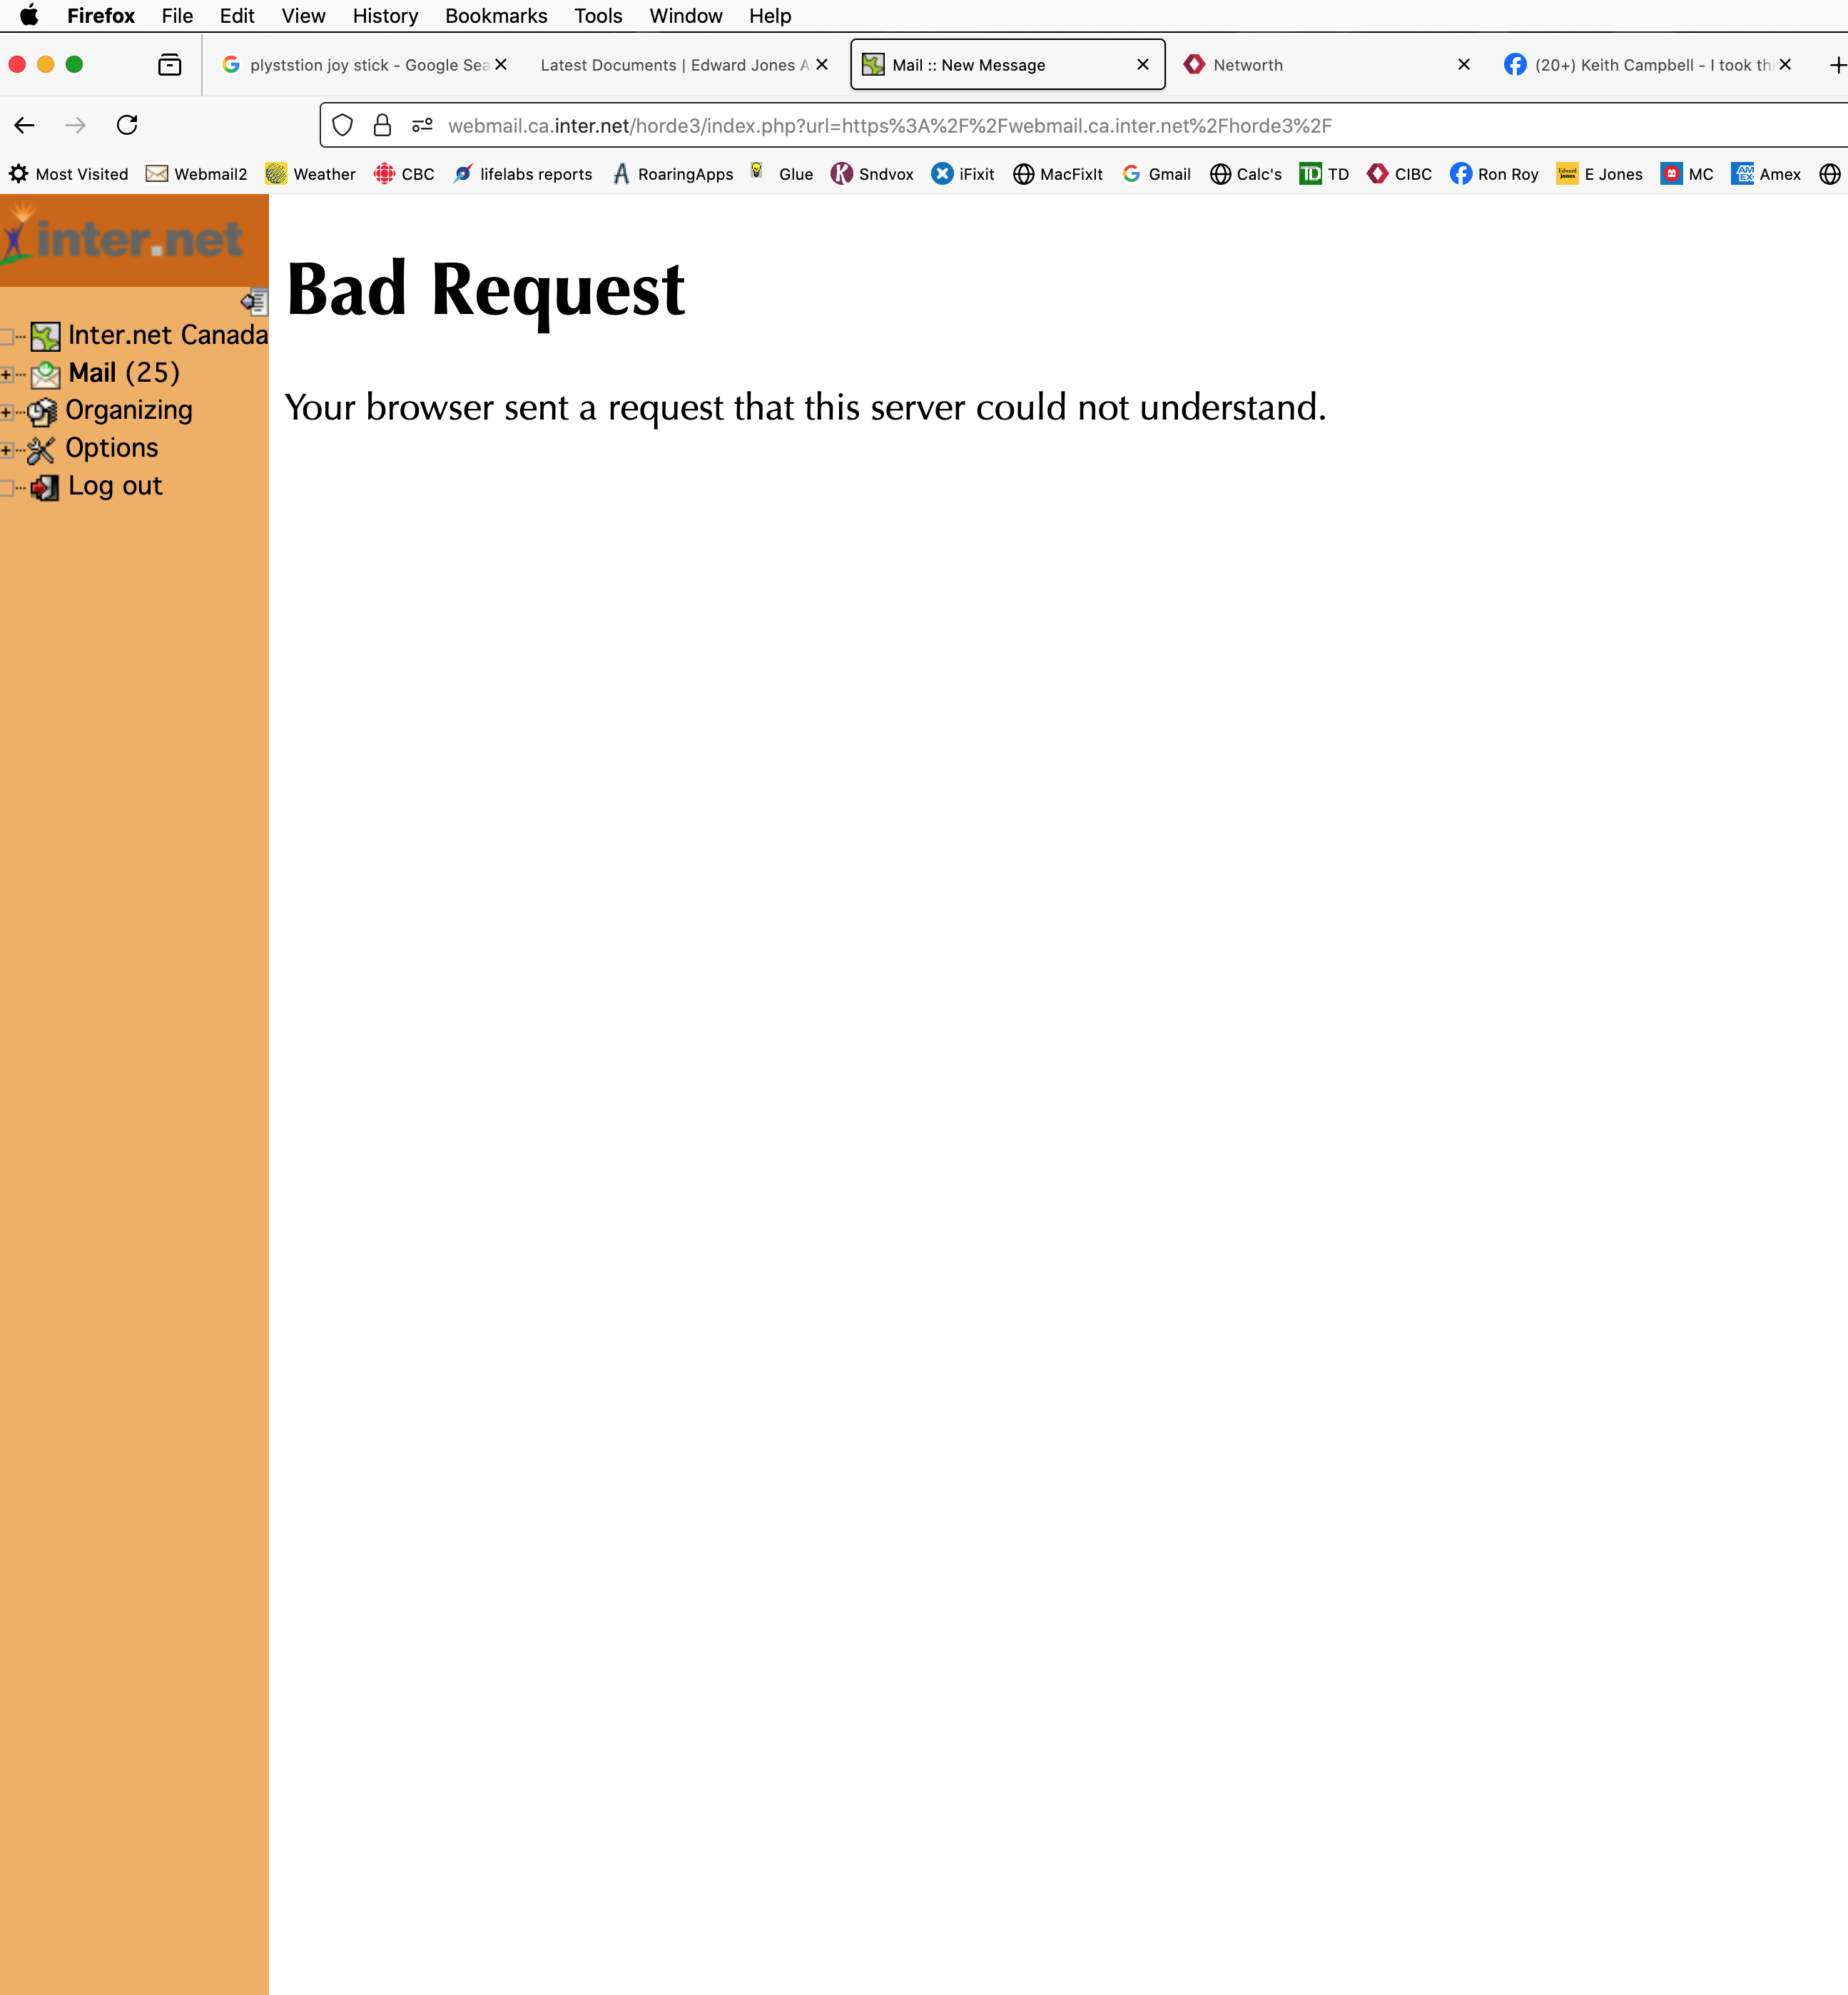The image size is (1848, 1995).
Task: Click the Log out link
Action: (114, 486)
